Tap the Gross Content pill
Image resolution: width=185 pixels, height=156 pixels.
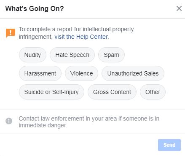[112, 92]
